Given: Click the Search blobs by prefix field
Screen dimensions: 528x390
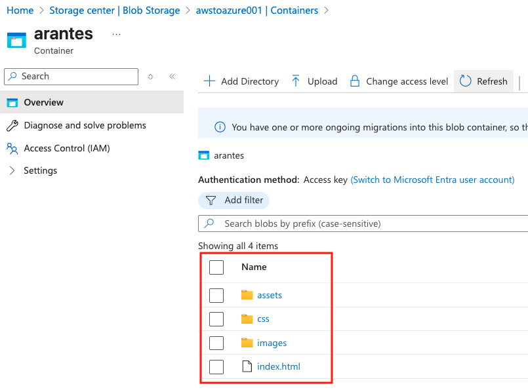Looking at the screenshot, I should [x=367, y=224].
